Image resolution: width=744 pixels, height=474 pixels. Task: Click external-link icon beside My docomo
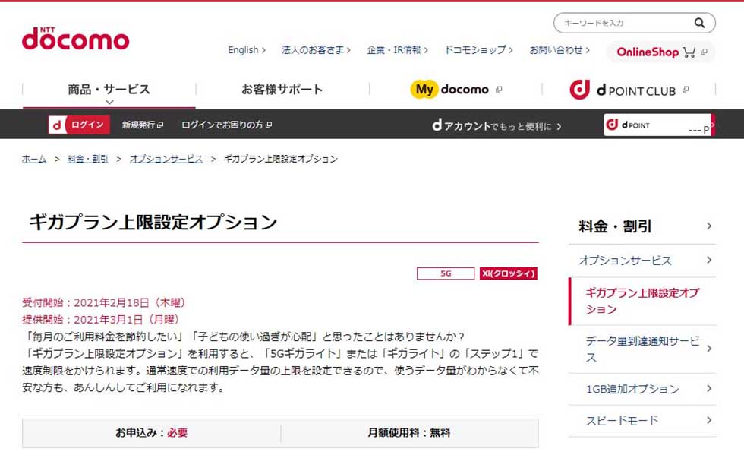click(499, 90)
